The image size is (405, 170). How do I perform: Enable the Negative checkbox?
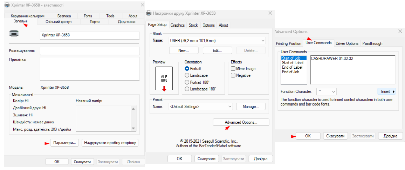coord(233,75)
